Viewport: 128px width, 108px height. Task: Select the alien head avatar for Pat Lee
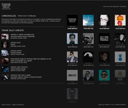[x=88, y=39]
